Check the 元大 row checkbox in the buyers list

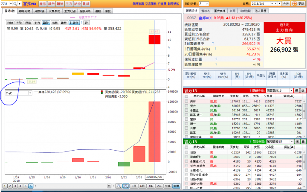186,106
